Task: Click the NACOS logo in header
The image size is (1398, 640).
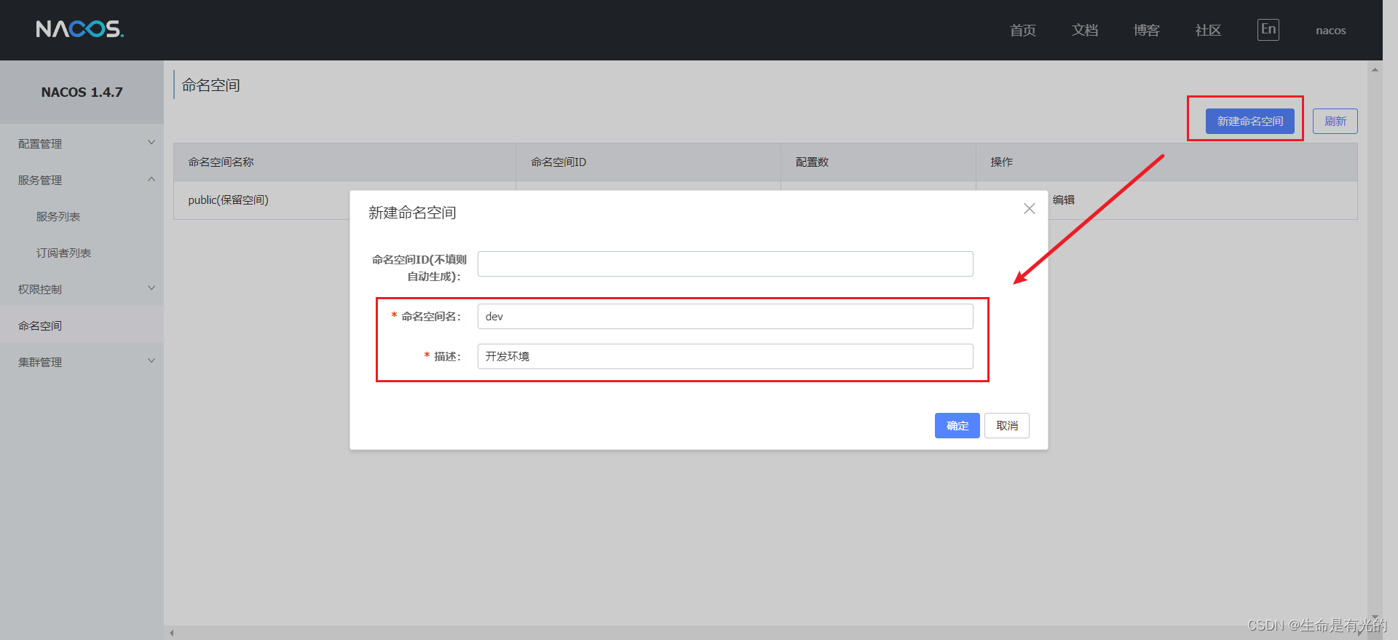Action: pos(80,29)
